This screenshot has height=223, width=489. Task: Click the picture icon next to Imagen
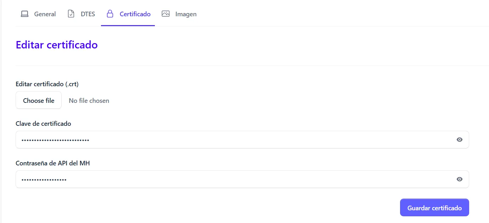click(165, 13)
